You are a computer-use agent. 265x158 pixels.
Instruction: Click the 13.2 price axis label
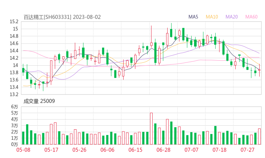[x=14, y=94]
